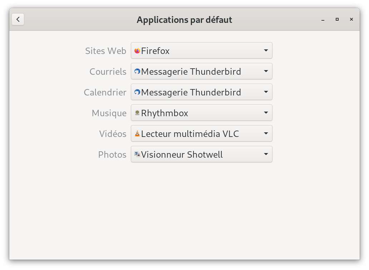
Task: Click the VLC cone icon in Vidéos row
Action: (x=137, y=134)
